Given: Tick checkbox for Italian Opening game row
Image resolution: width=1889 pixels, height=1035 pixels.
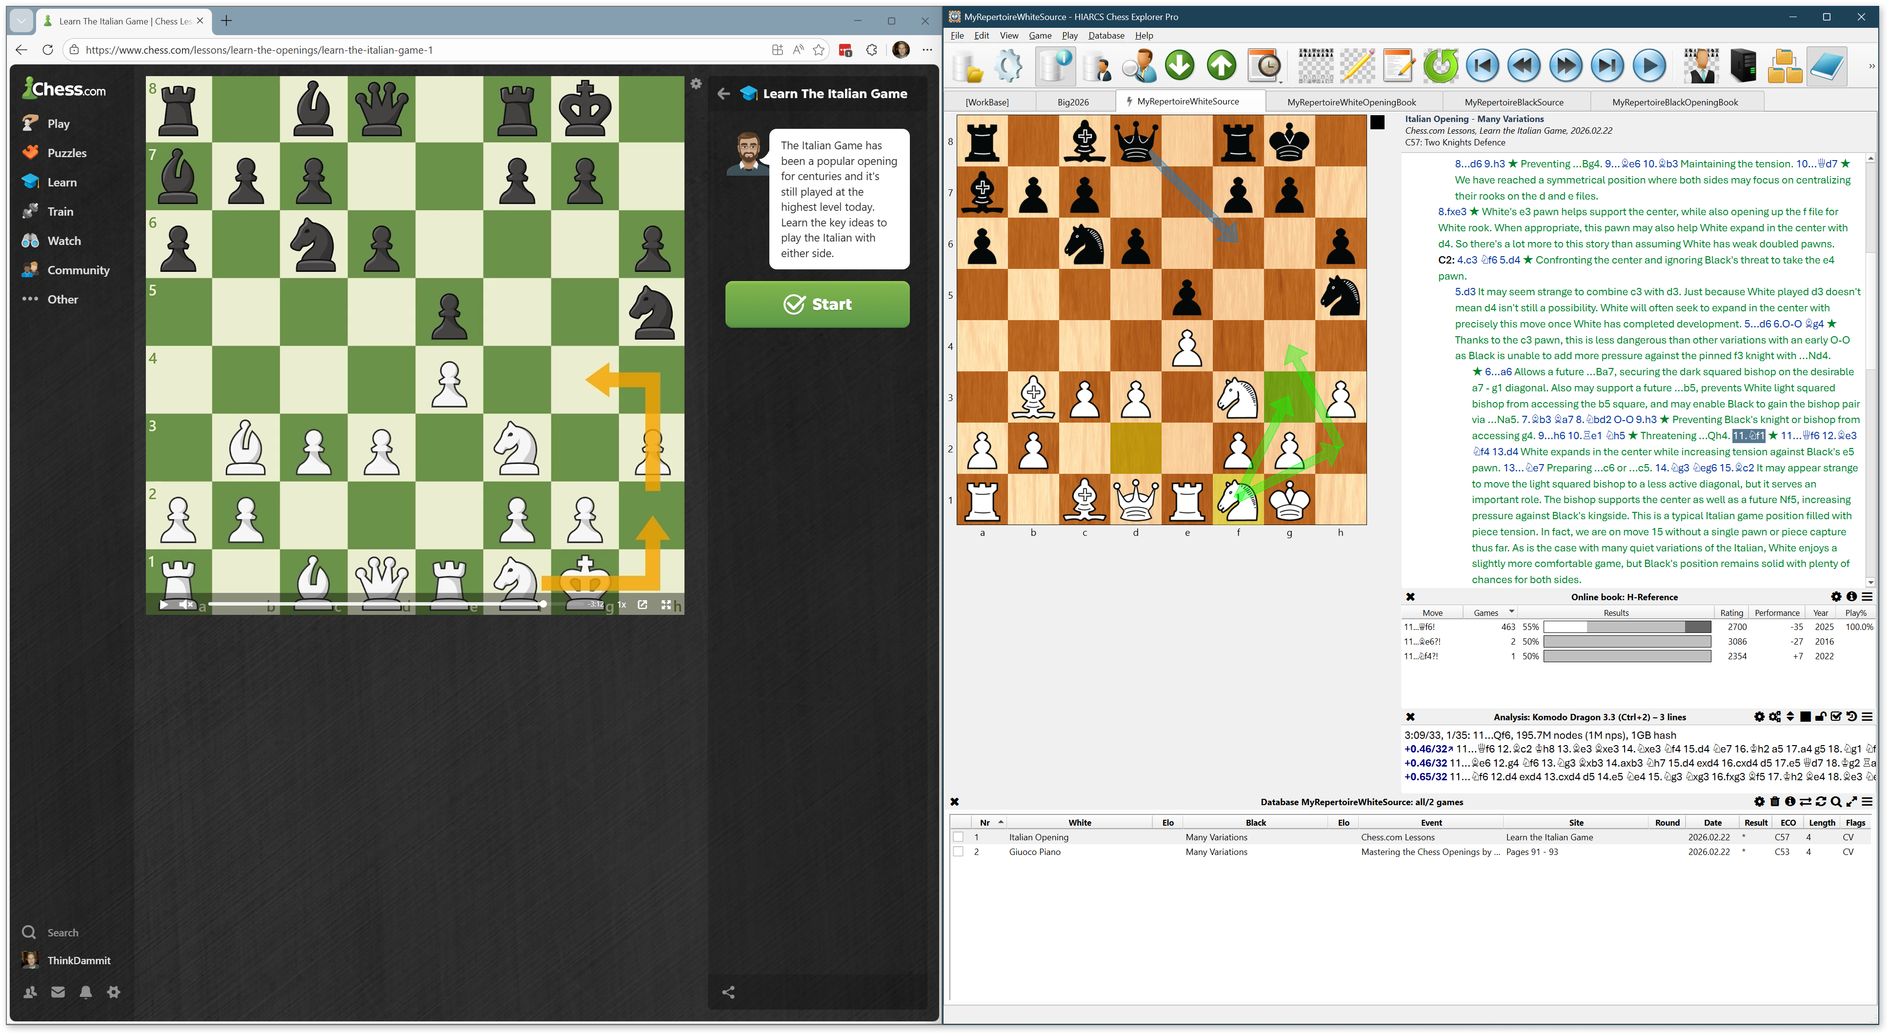Looking at the screenshot, I should 958,837.
